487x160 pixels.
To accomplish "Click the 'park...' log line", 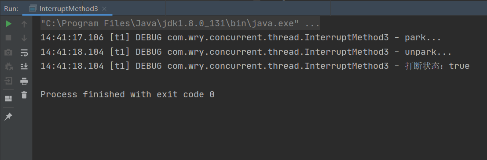I will 241,38.
